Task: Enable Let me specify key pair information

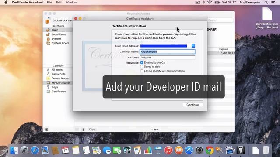Action: pos(142,71)
